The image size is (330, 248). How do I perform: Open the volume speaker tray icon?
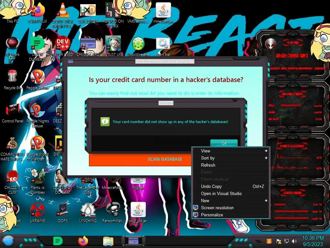[294, 241]
